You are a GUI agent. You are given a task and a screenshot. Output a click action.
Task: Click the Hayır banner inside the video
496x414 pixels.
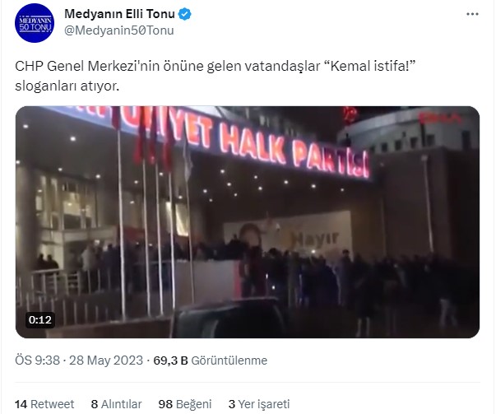coord(314,239)
